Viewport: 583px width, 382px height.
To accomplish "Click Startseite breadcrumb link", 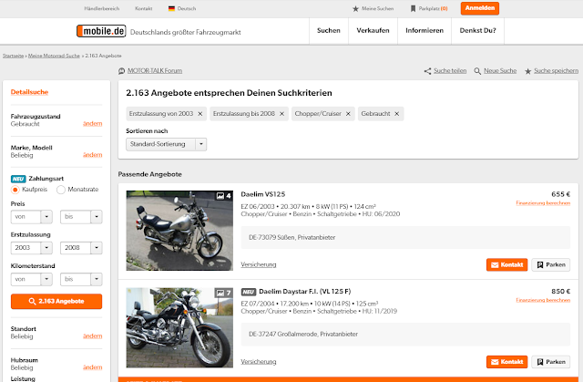I will point(13,56).
